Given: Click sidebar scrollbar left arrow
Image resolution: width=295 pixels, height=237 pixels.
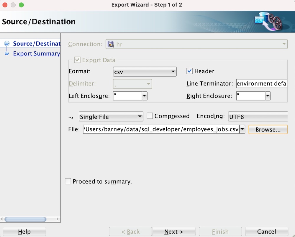Looking at the screenshot, I should (x=2, y=219).
